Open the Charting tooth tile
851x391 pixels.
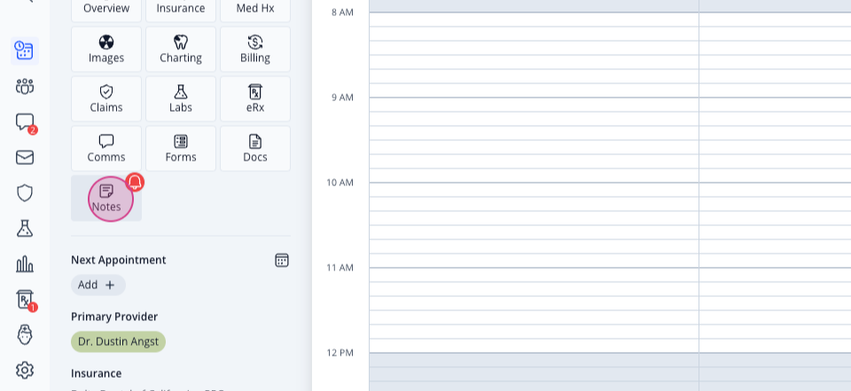point(181,50)
